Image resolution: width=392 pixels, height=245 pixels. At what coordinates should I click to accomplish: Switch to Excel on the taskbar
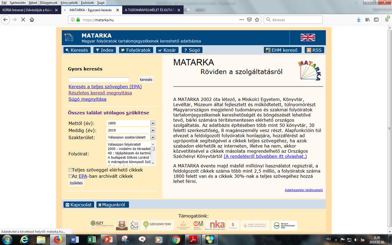click(91, 240)
